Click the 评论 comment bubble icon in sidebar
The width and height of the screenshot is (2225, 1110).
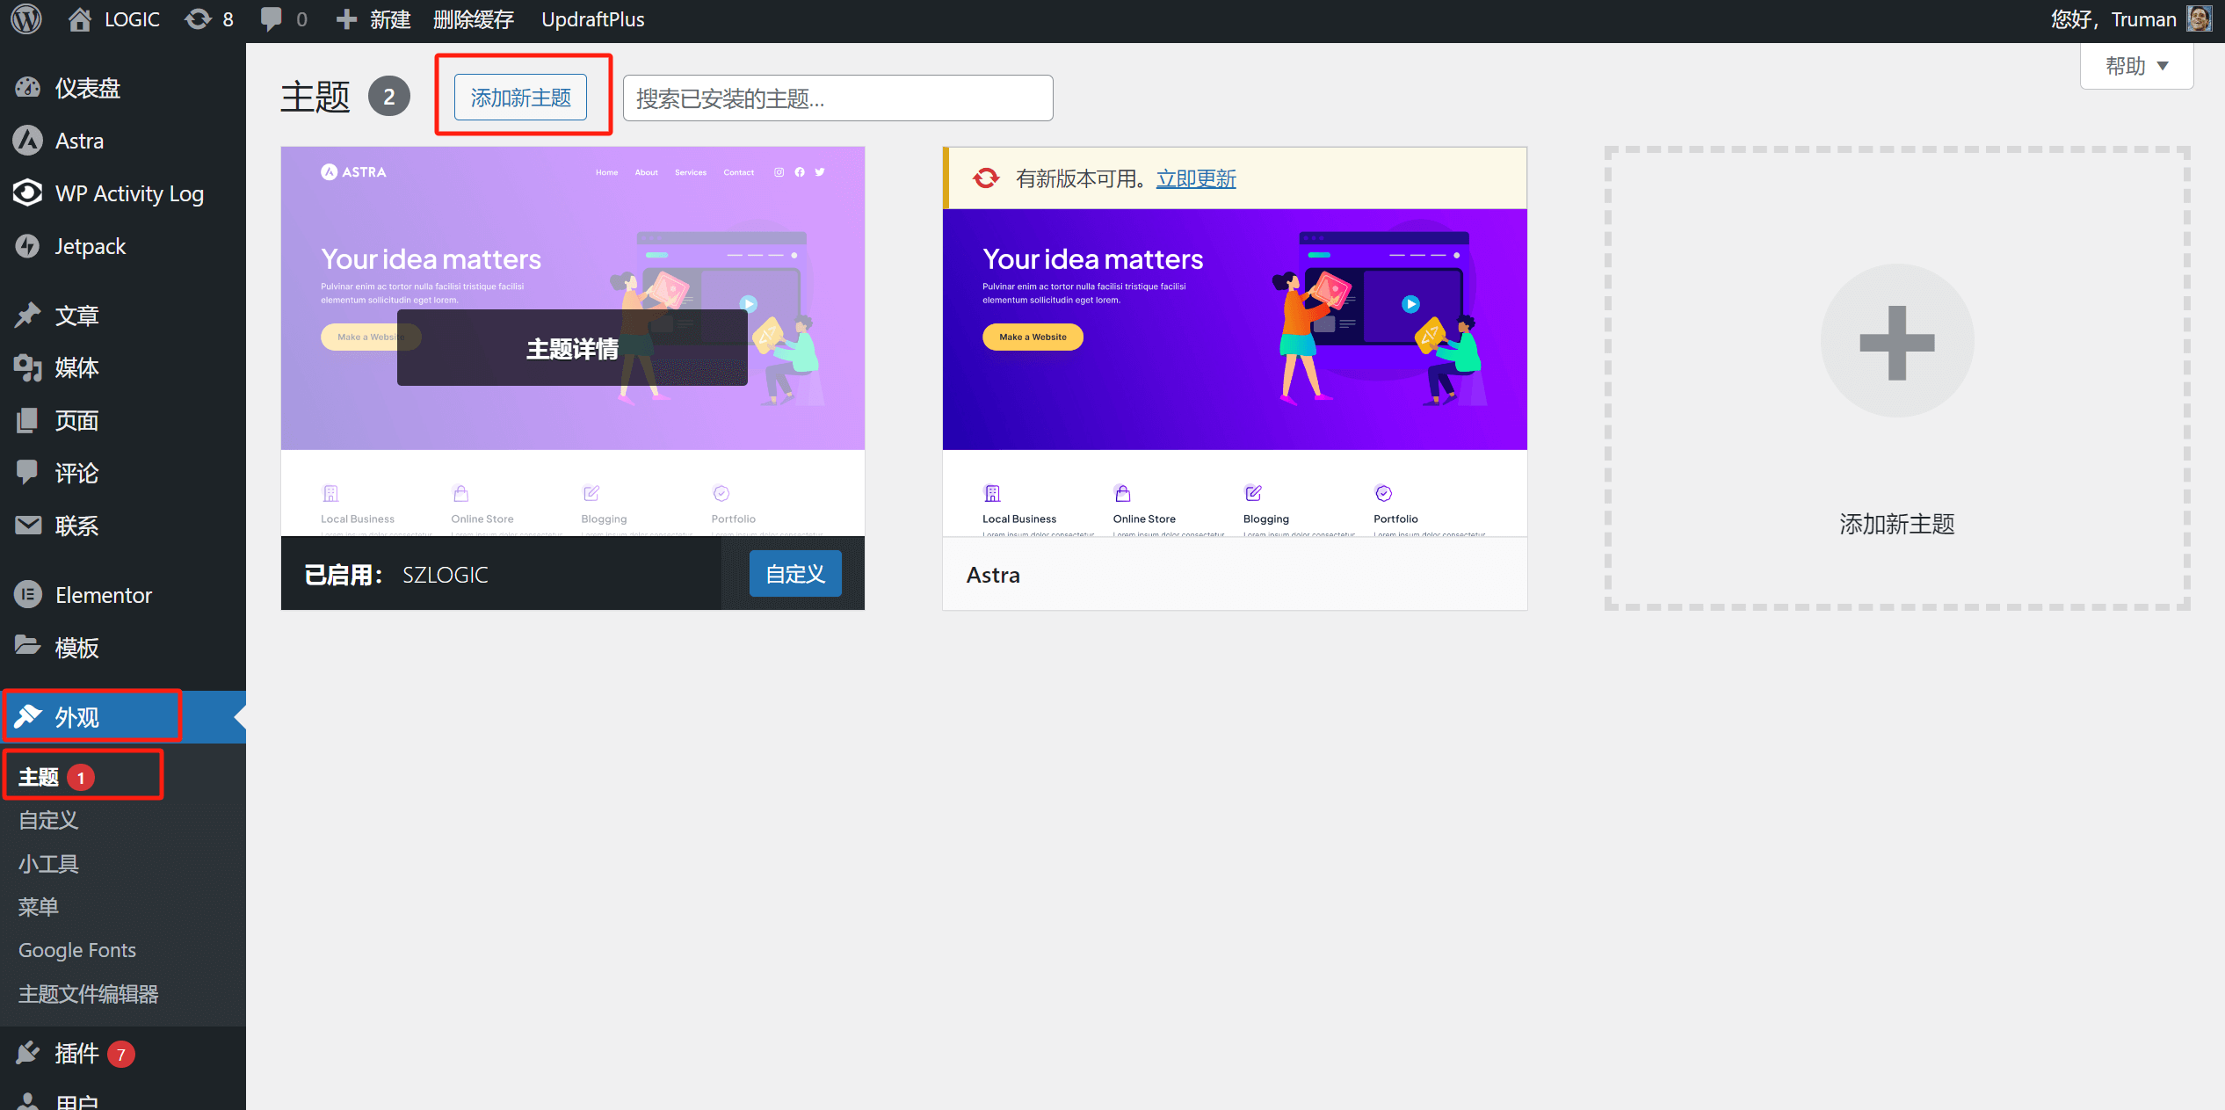coord(28,473)
